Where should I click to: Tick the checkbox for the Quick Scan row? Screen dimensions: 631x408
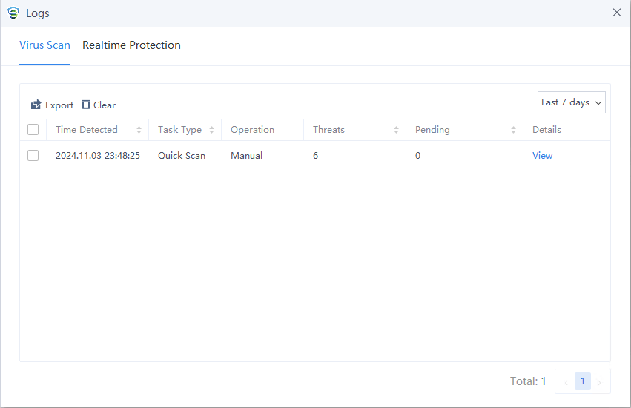pos(33,156)
